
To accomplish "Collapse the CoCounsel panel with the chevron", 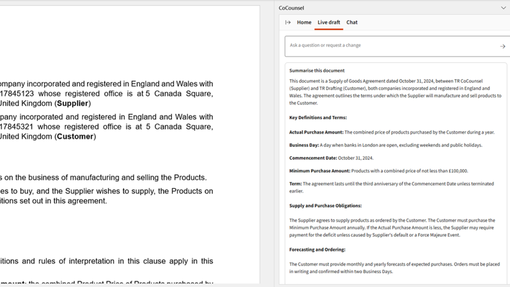I will coord(503,8).
